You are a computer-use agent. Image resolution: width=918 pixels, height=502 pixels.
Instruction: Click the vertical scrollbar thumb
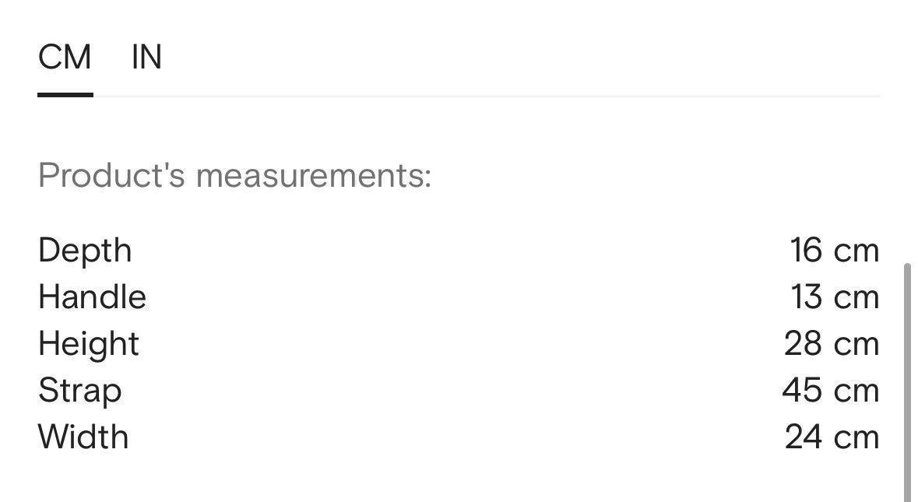(906, 381)
